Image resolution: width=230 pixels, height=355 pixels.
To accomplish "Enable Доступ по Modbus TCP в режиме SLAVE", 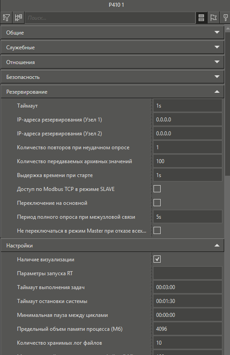I will tap(157, 189).
